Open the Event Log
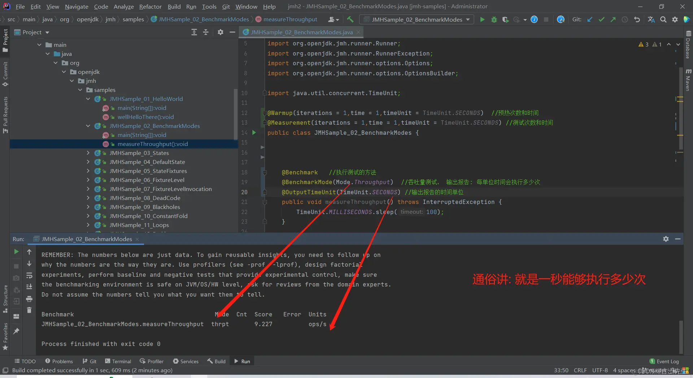The width and height of the screenshot is (693, 378). click(664, 361)
